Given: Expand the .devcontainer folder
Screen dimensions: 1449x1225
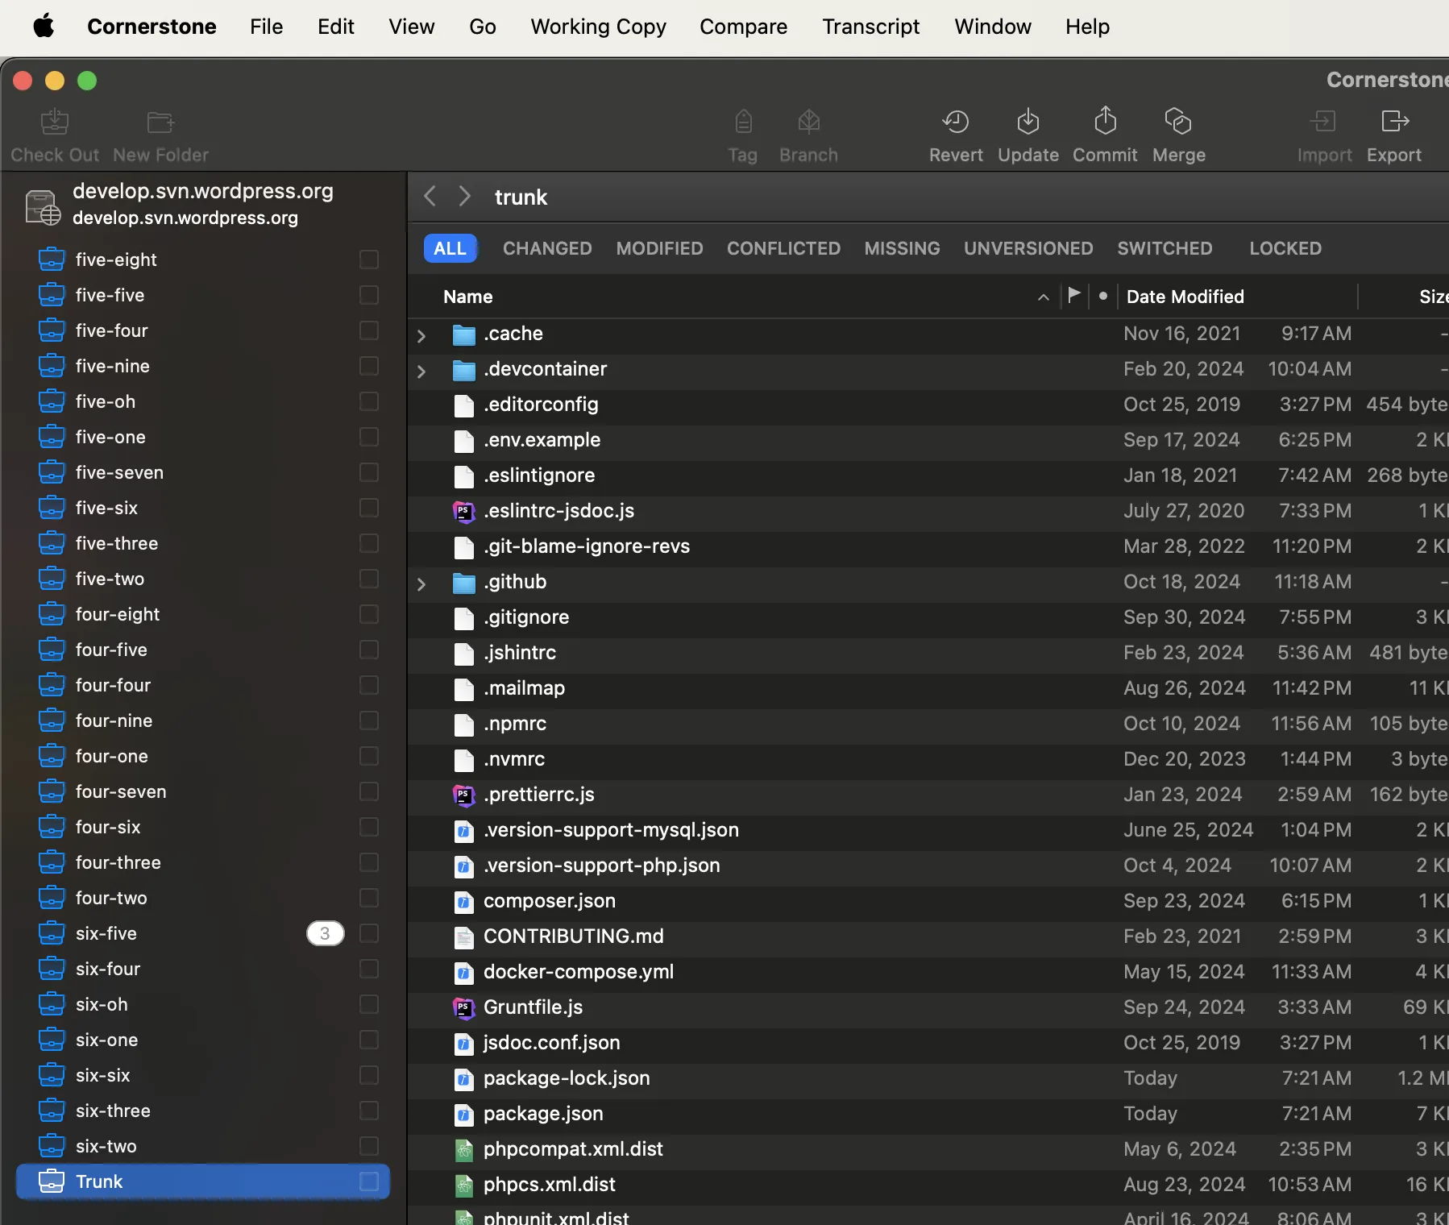Looking at the screenshot, I should click(x=421, y=371).
